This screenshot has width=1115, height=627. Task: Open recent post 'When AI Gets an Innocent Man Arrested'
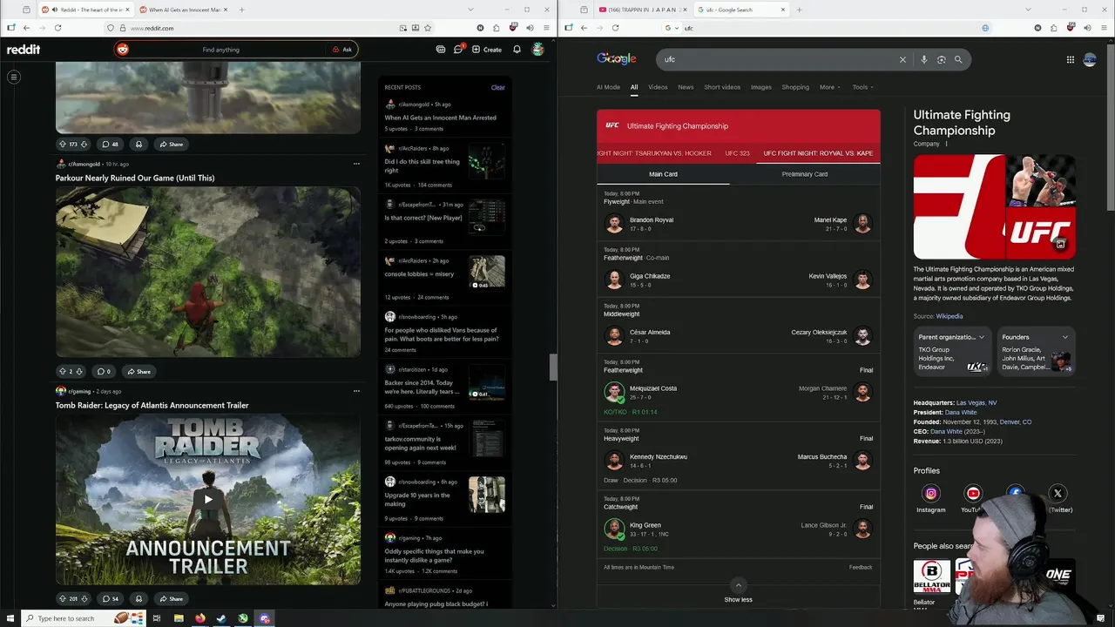[441, 118]
